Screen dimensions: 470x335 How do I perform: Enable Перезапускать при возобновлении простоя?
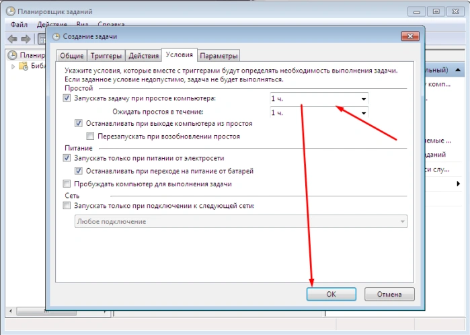coord(90,136)
